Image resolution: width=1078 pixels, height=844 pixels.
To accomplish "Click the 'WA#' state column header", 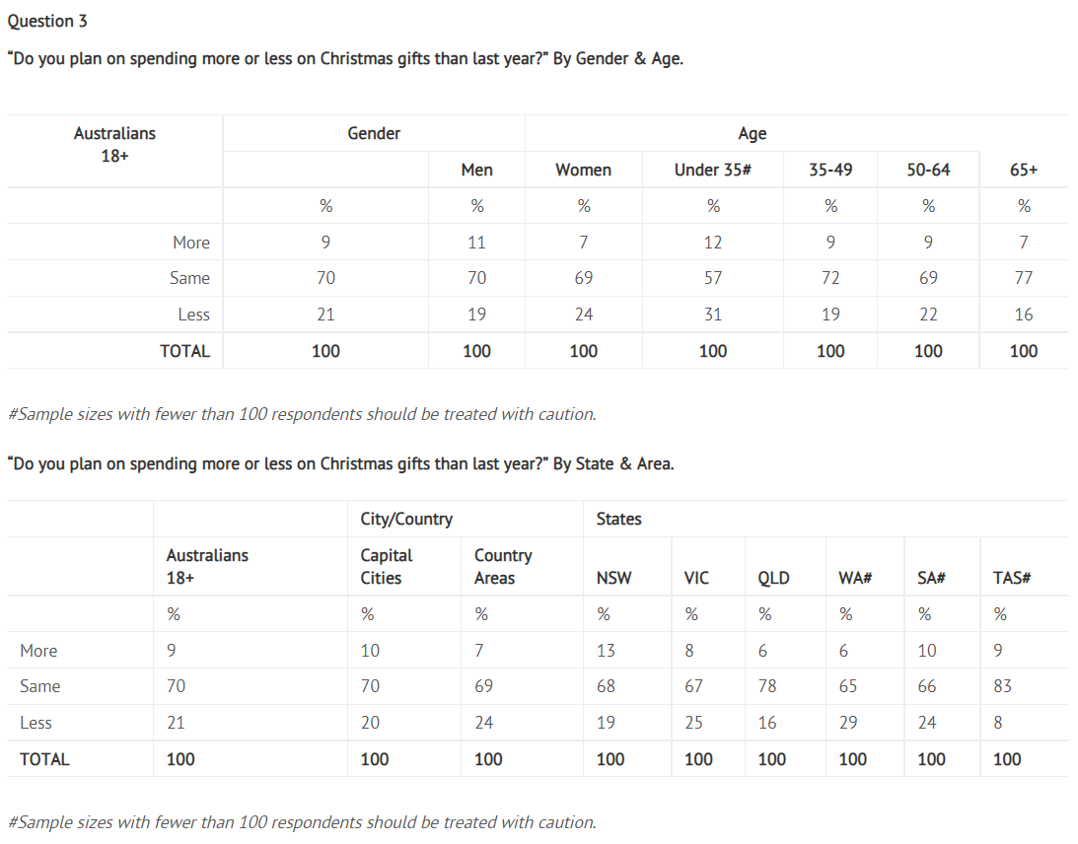I will click(x=854, y=579).
